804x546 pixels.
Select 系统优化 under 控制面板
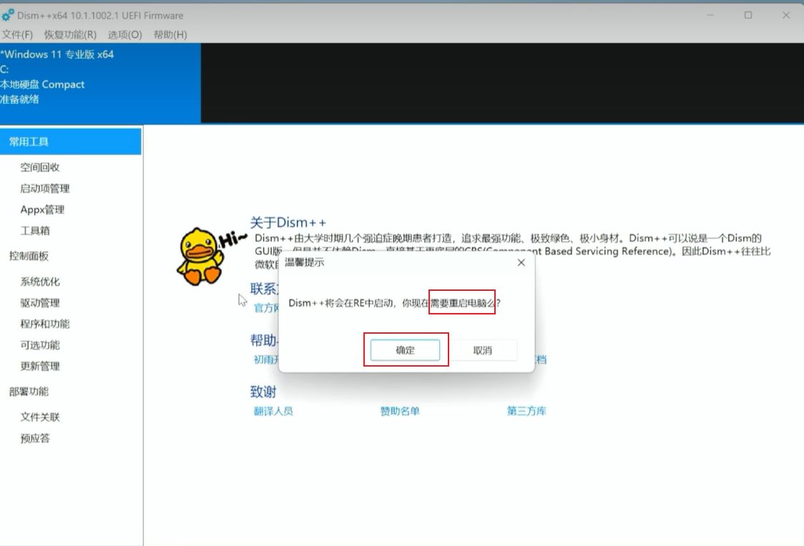click(40, 282)
